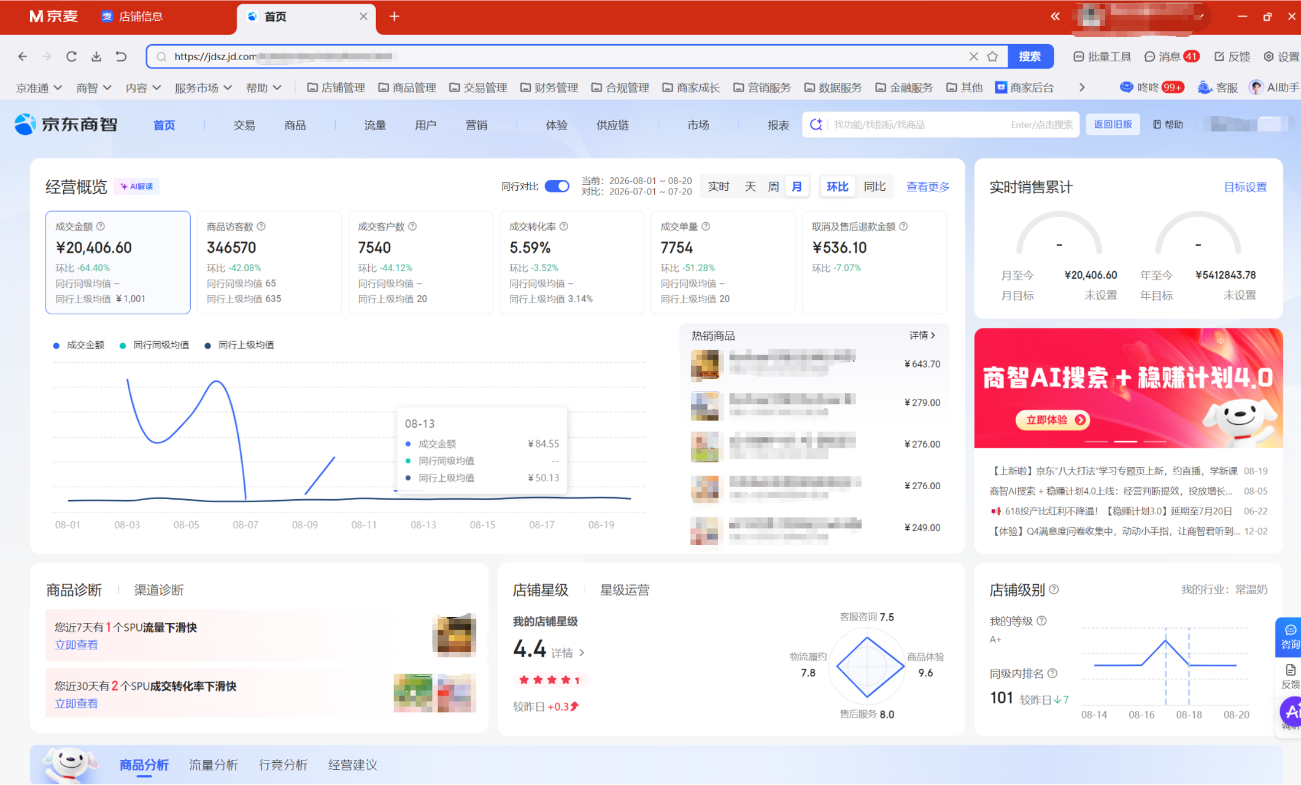Toggle 成交金额 legend series in the chart
Image resolution: width=1301 pixels, height=785 pixels.
(79, 345)
